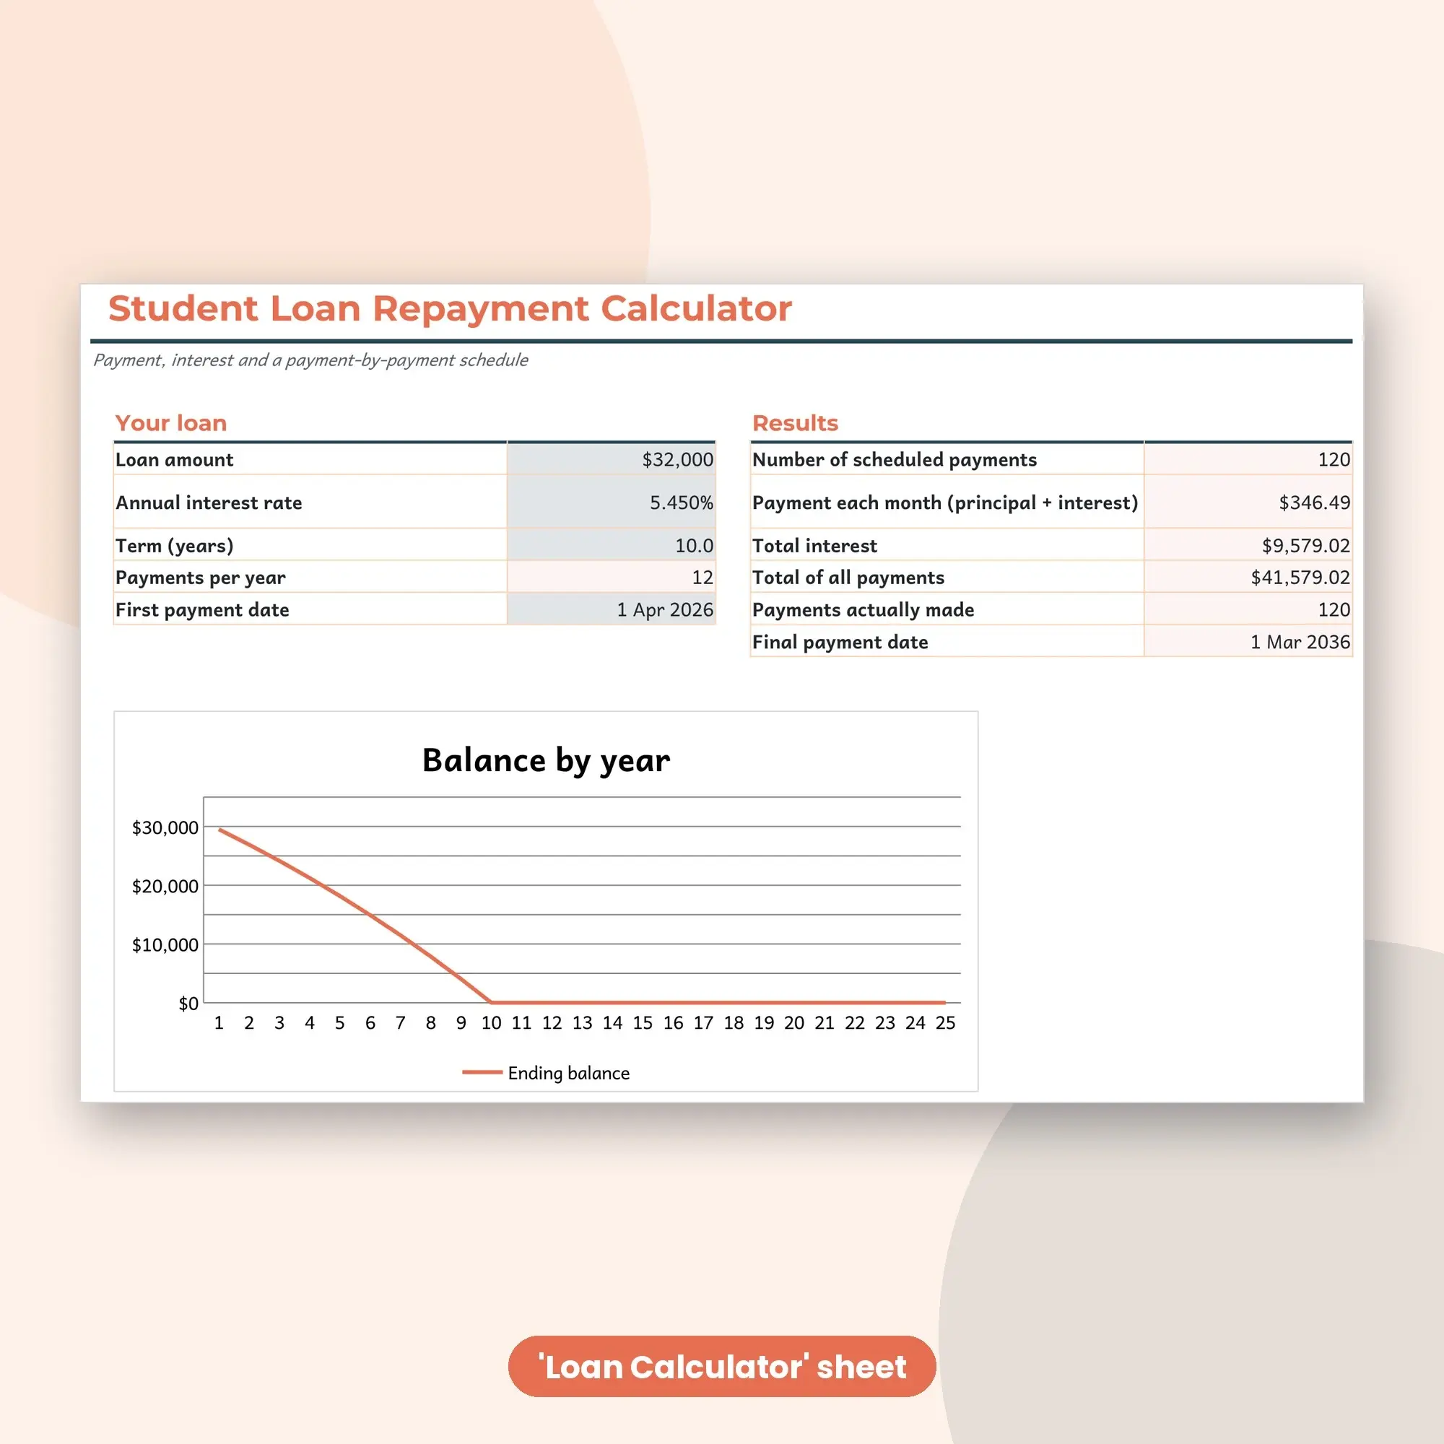
Task: Click the 'Payments per year' label
Action: (200, 578)
